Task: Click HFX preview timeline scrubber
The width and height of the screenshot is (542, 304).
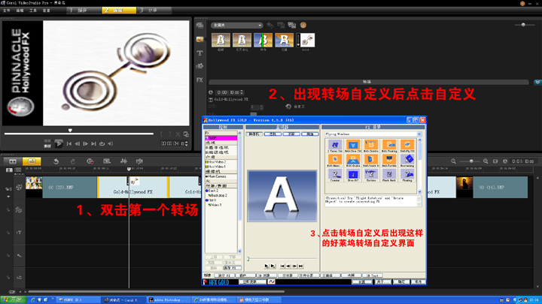Action: [248, 258]
